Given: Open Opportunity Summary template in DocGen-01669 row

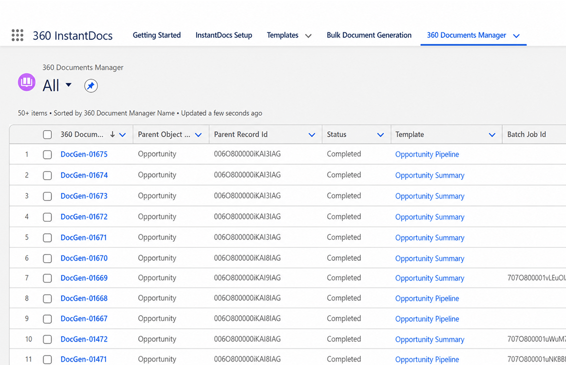Looking at the screenshot, I should [430, 278].
